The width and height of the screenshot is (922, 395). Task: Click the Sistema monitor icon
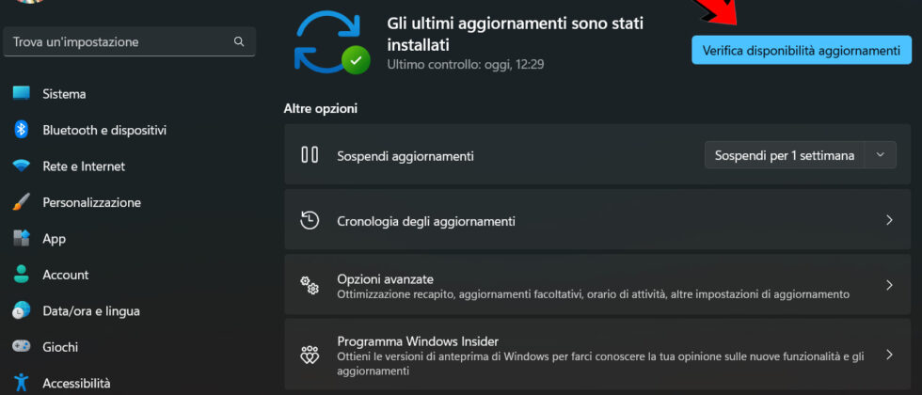pos(21,94)
